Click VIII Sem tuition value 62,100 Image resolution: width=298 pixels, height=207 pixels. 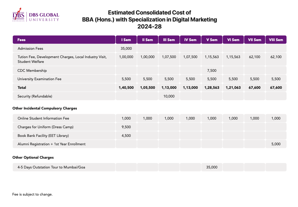coord(276,57)
